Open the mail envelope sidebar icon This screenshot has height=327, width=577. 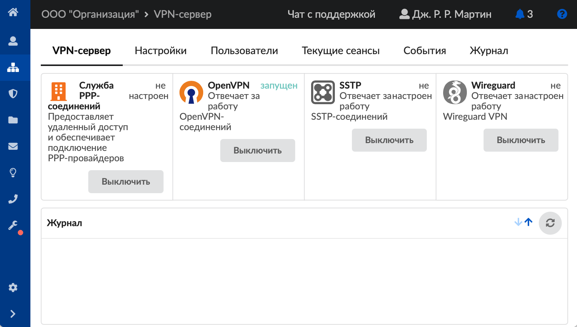click(x=13, y=146)
